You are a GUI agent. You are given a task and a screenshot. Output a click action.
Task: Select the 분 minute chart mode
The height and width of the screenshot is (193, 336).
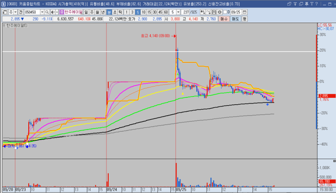(109, 12)
